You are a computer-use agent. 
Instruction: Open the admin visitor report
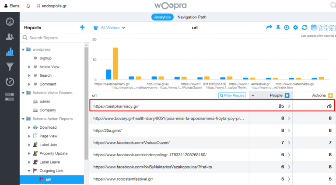[x=45, y=102]
